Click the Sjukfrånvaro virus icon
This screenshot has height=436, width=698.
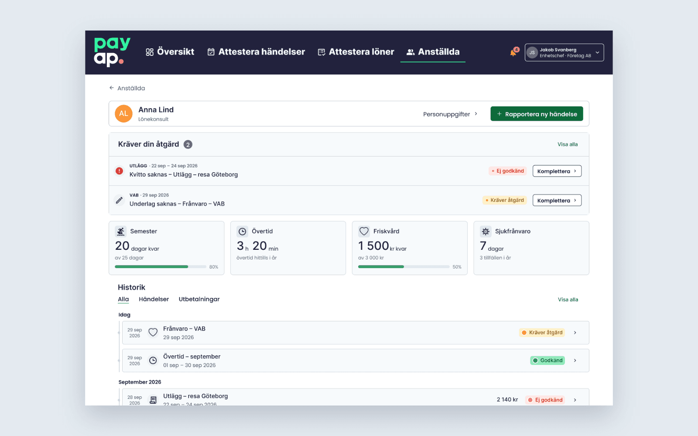click(x=486, y=232)
